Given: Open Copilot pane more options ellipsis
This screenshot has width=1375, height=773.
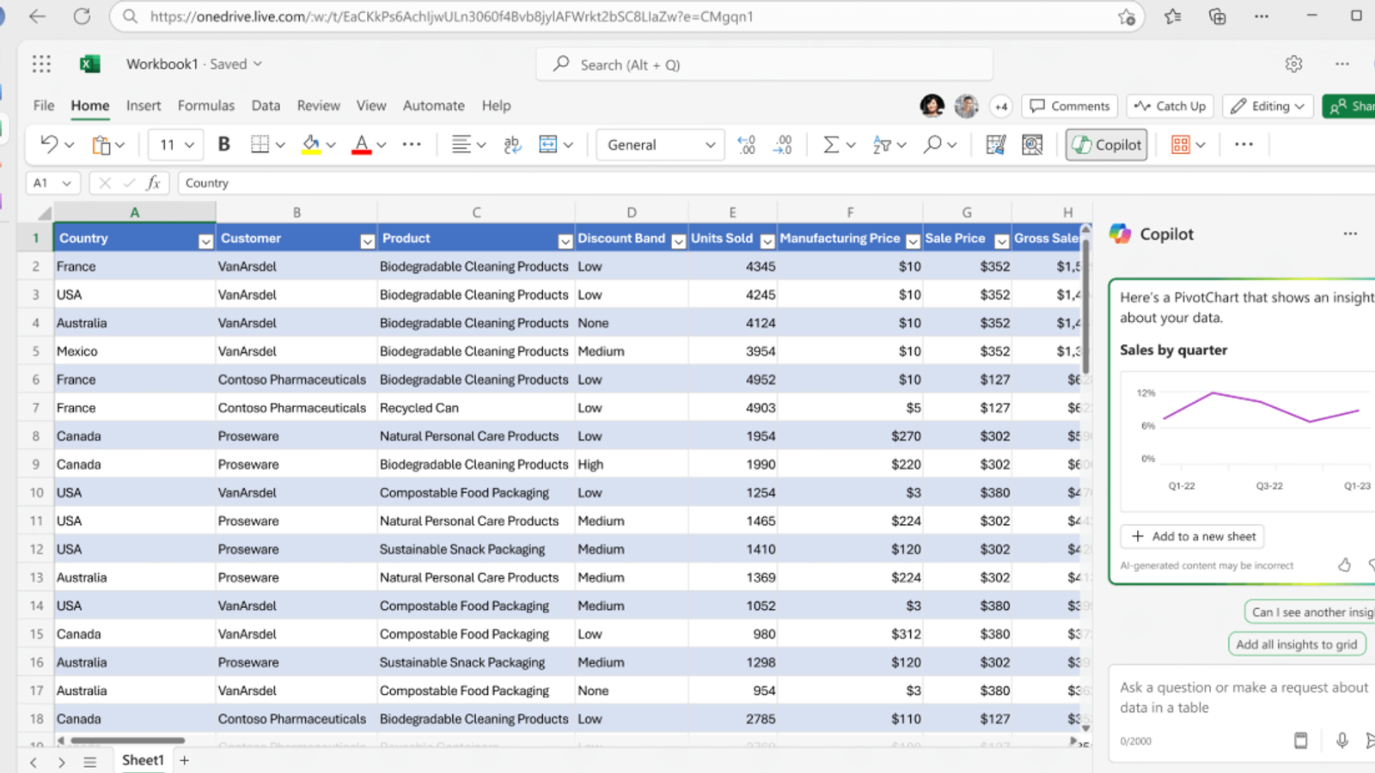Looking at the screenshot, I should coord(1350,234).
